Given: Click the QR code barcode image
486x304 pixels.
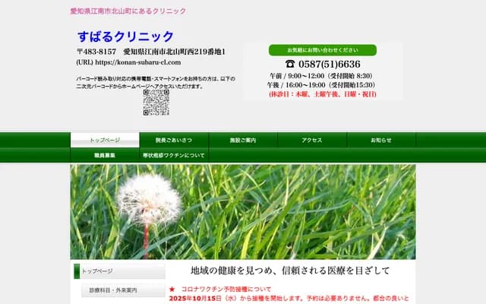Looking at the screenshot, I should point(156,103).
